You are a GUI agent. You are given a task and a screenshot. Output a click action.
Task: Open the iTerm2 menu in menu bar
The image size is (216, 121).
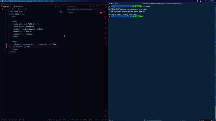click(7, 1)
